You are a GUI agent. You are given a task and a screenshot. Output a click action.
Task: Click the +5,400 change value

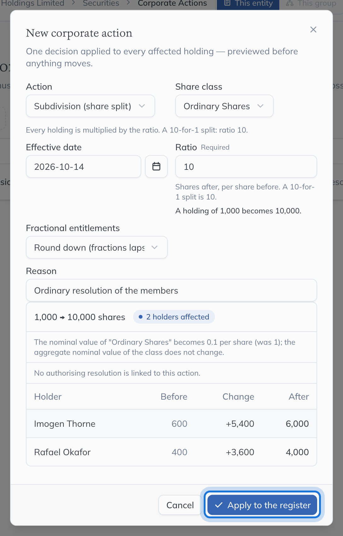pos(240,424)
